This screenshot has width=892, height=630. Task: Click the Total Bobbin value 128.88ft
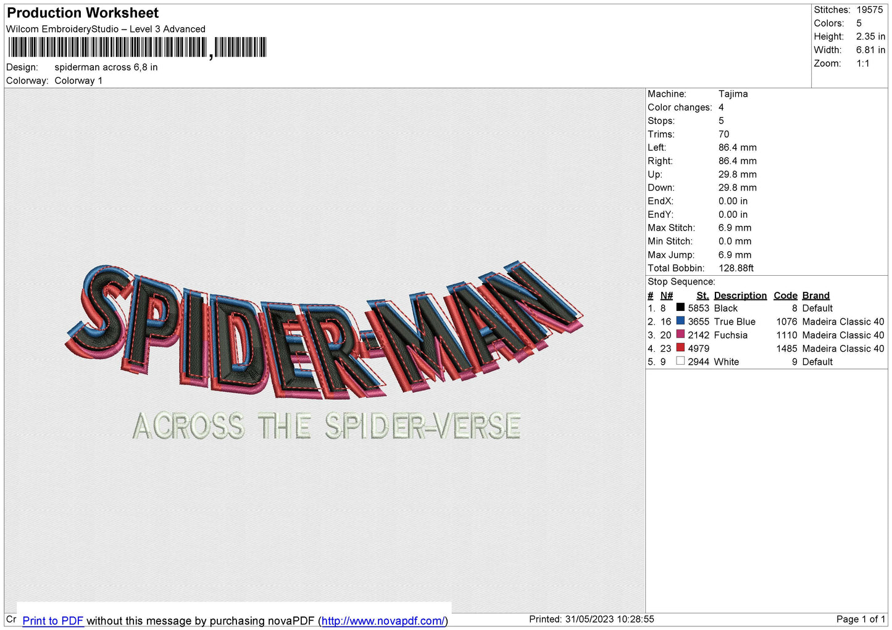736,268
